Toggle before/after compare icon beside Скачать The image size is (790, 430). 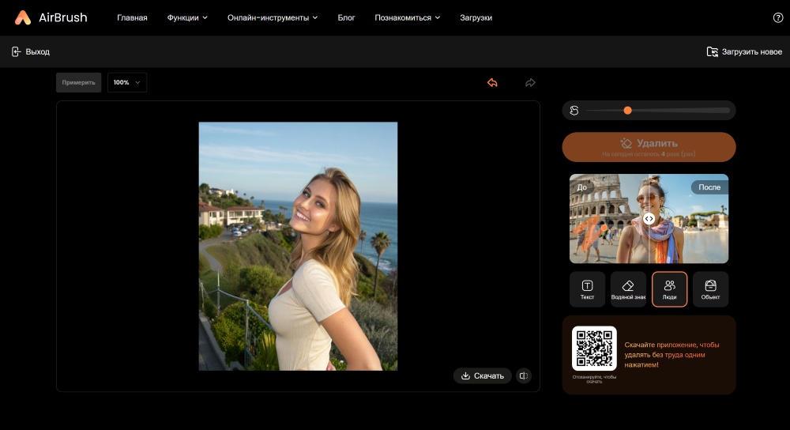point(523,376)
